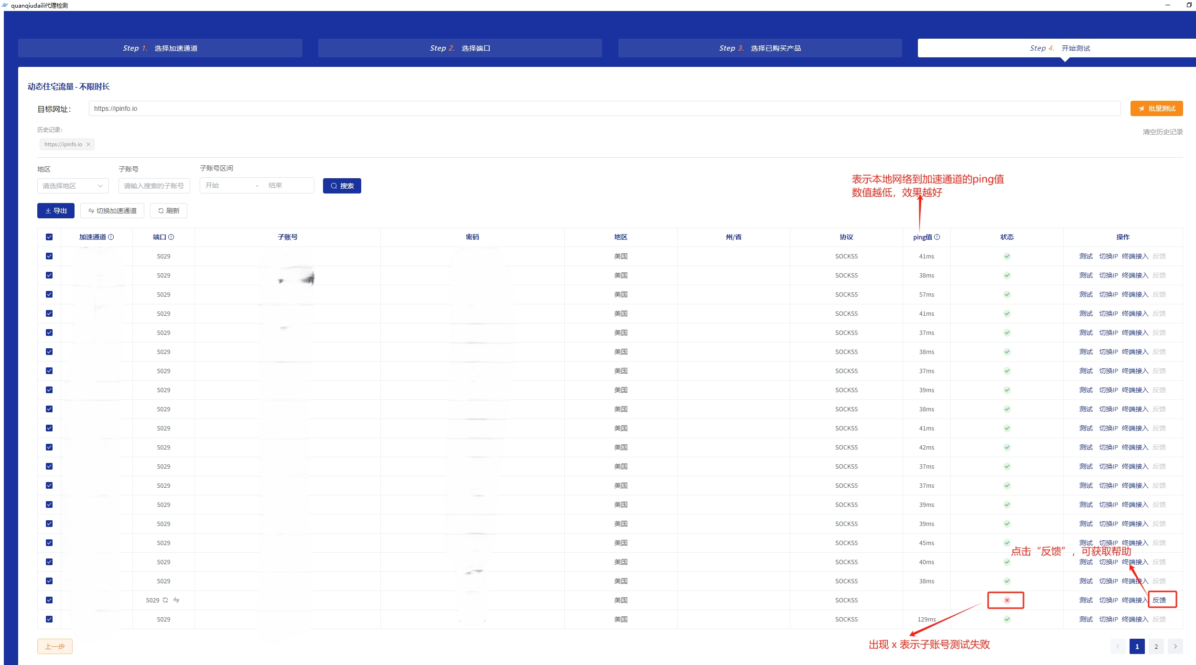Click 清空历史记录 link
The width and height of the screenshot is (1196, 665).
(1163, 132)
